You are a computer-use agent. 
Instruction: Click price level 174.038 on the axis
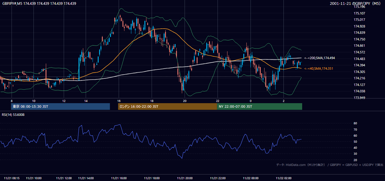(x=359, y=91)
